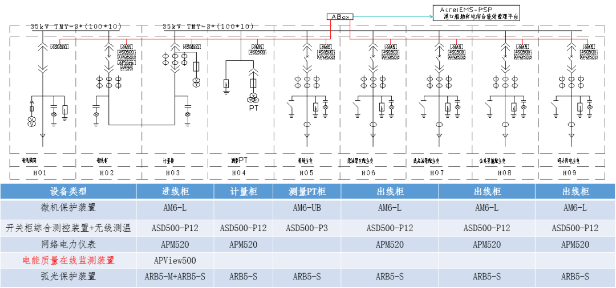Viewport: 616px width, 288px height.
Task: Click the 35kV busbar label above H01
Action: click(76, 27)
